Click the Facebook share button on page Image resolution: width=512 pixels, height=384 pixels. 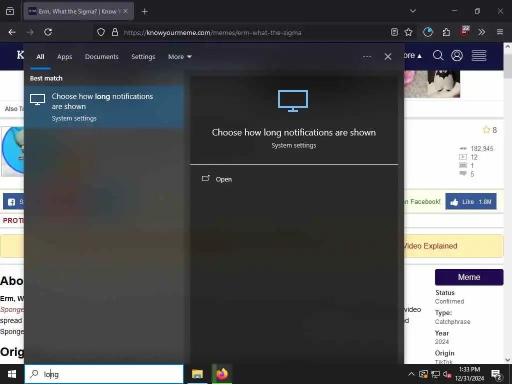point(13,202)
